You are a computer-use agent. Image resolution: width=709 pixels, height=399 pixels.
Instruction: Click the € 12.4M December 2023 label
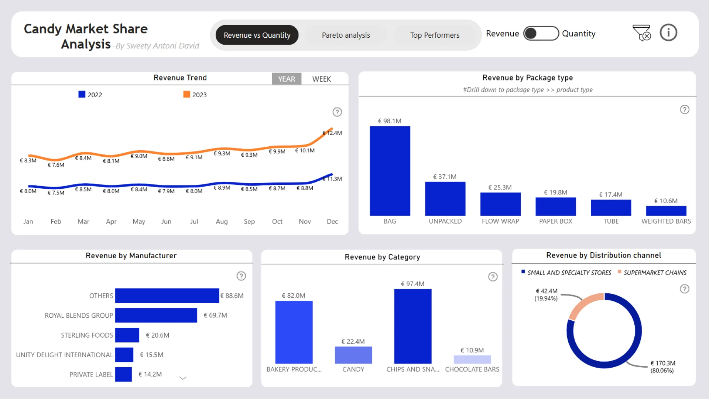coord(332,133)
